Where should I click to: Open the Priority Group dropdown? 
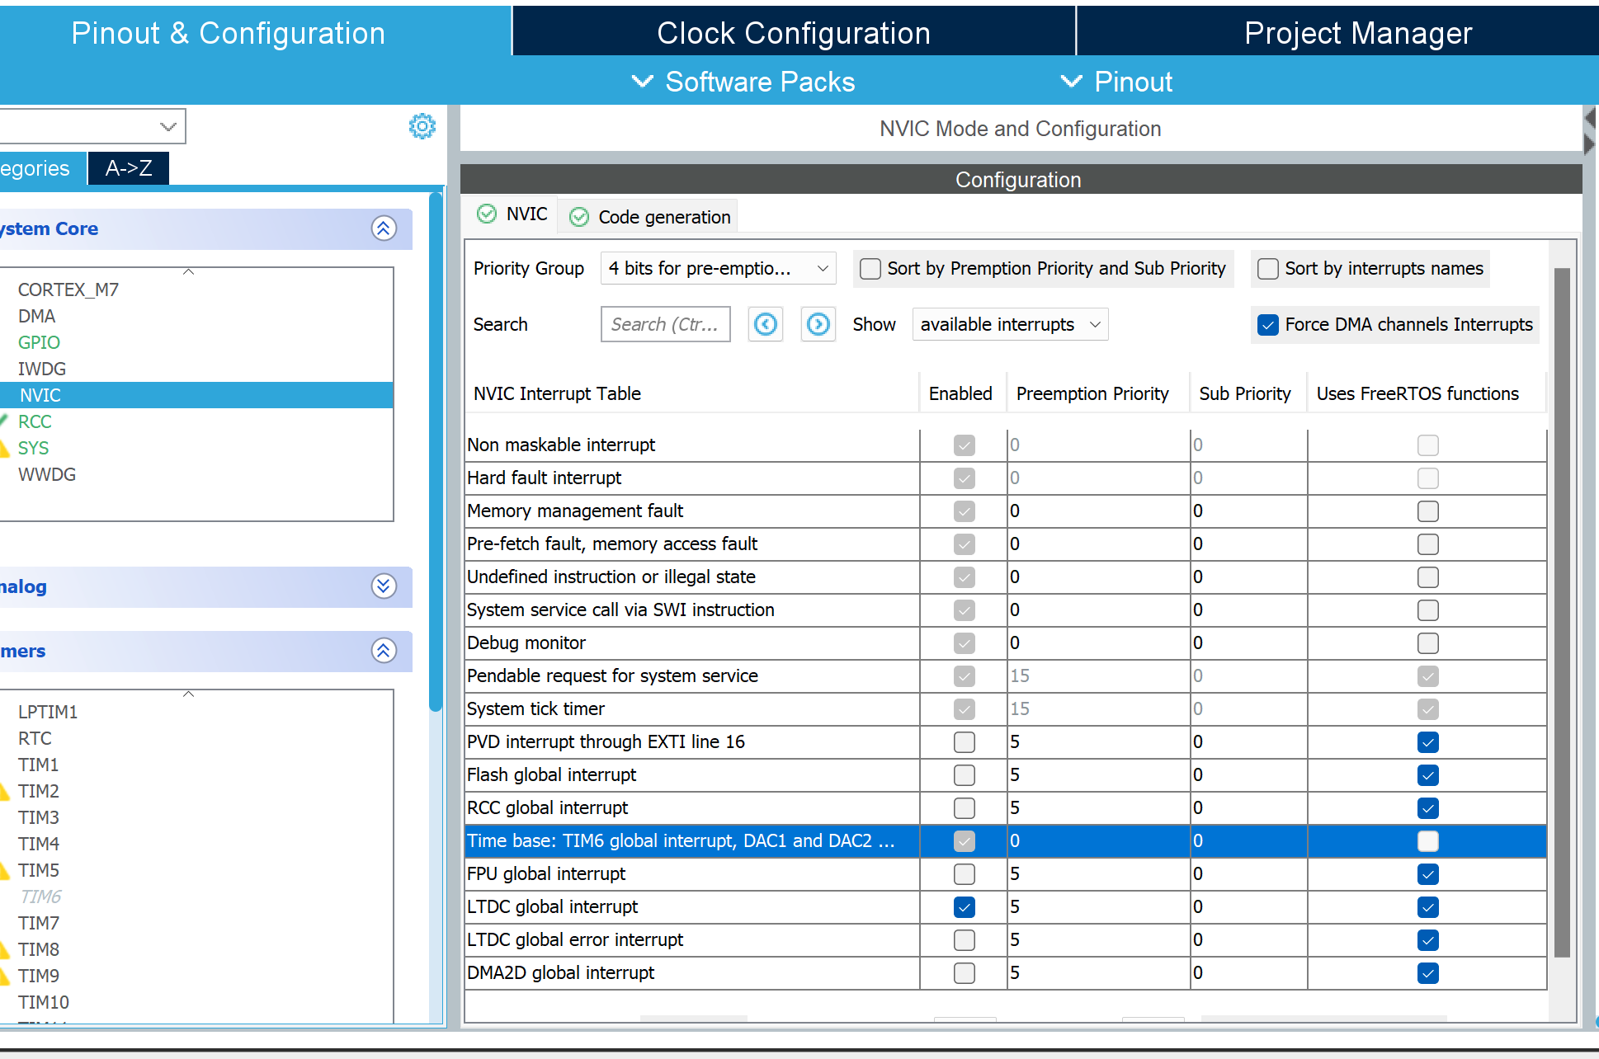tap(718, 268)
